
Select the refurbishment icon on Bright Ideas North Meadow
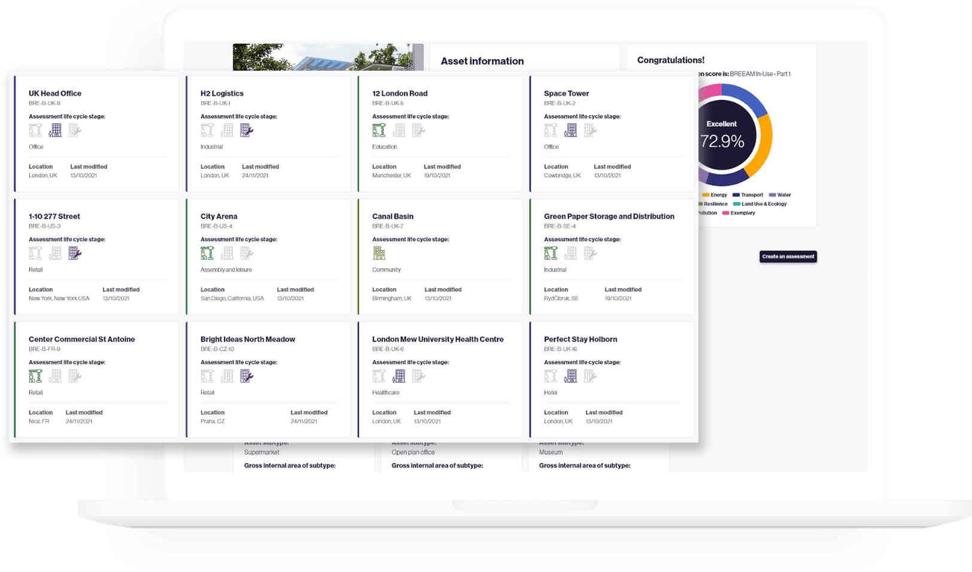click(x=247, y=376)
